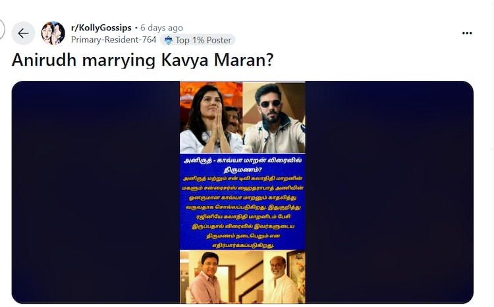Viewport: 494px width, 307px height.
Task: Open the photo of man wearing sunglasses
Action: 274,118
